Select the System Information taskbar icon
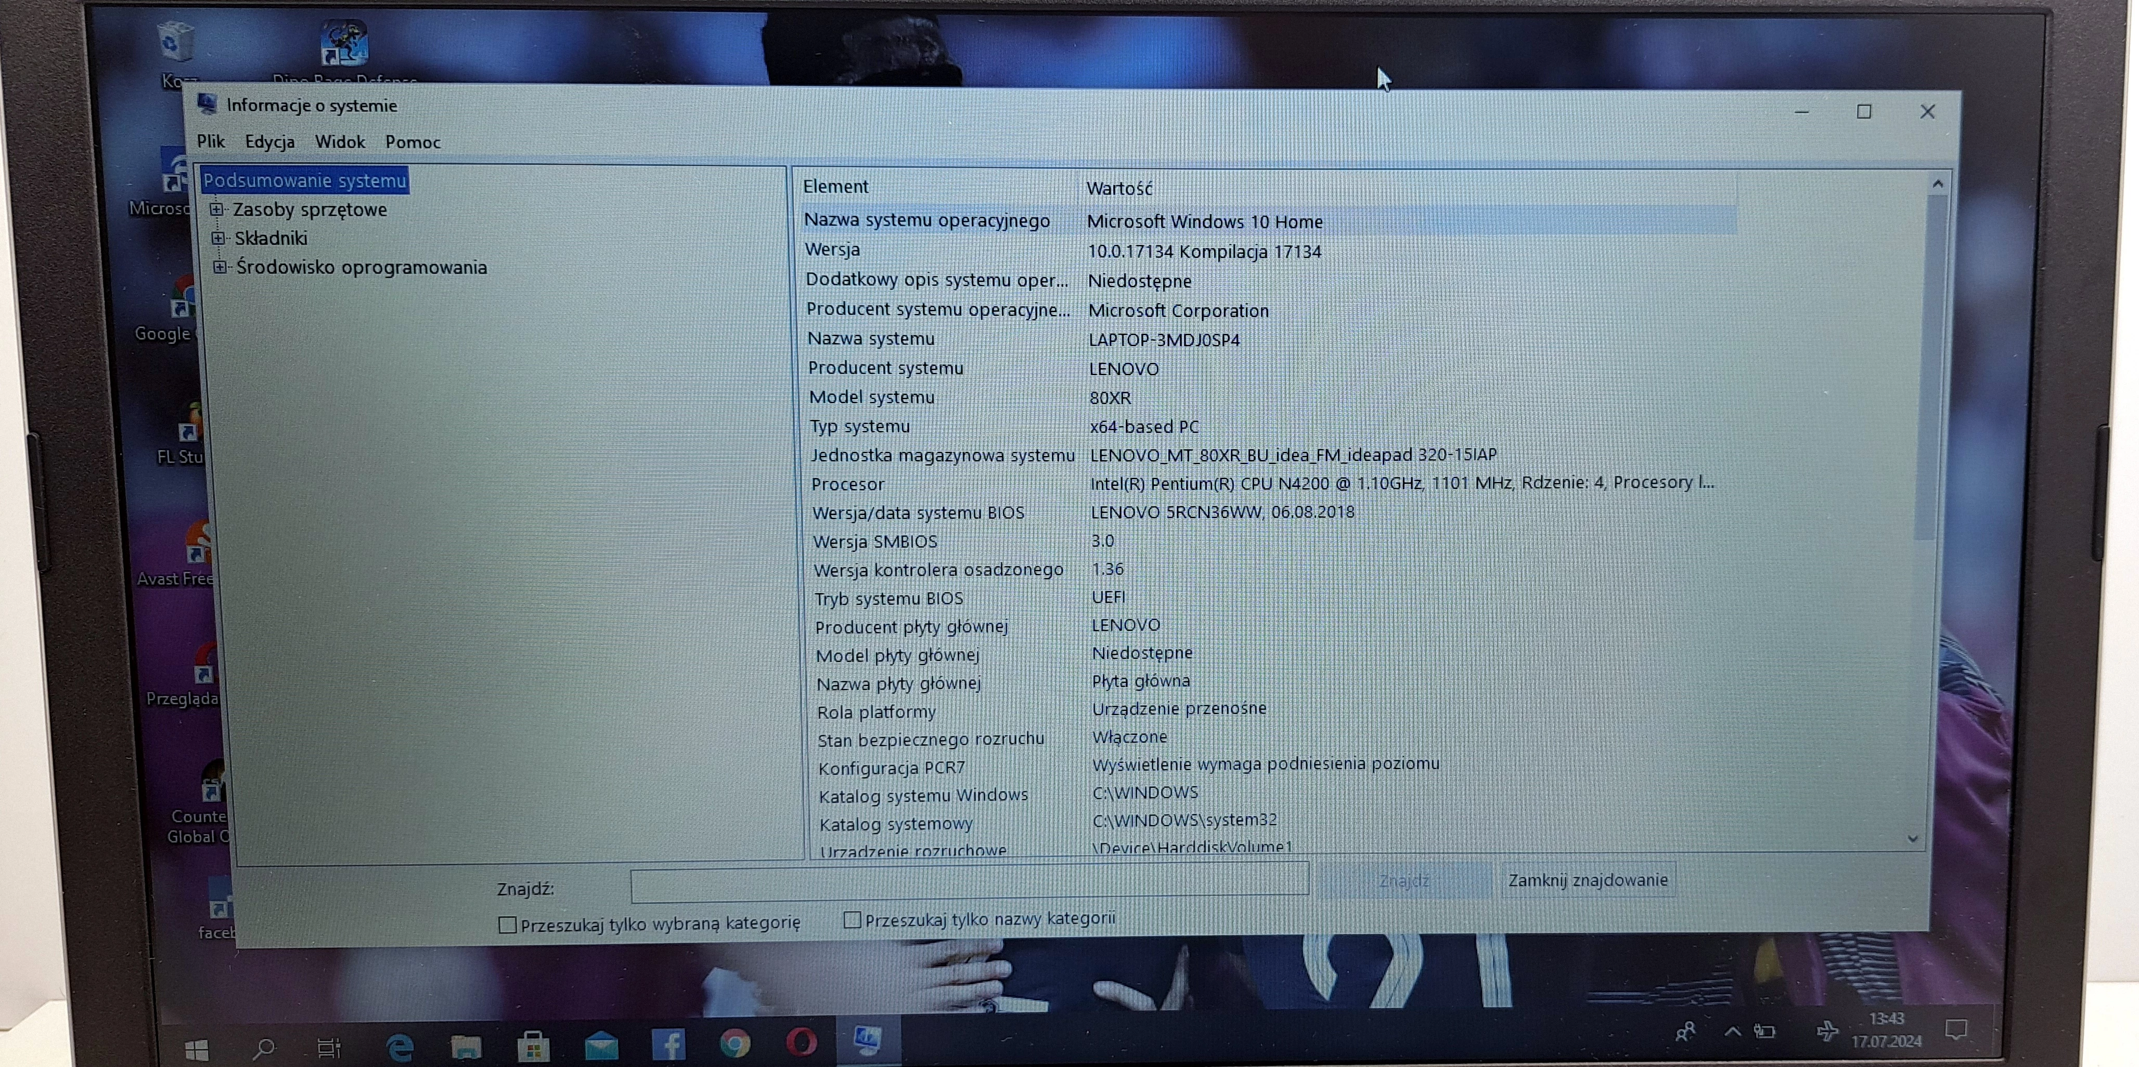Screen dimensions: 2139x1067 tap(868, 1039)
